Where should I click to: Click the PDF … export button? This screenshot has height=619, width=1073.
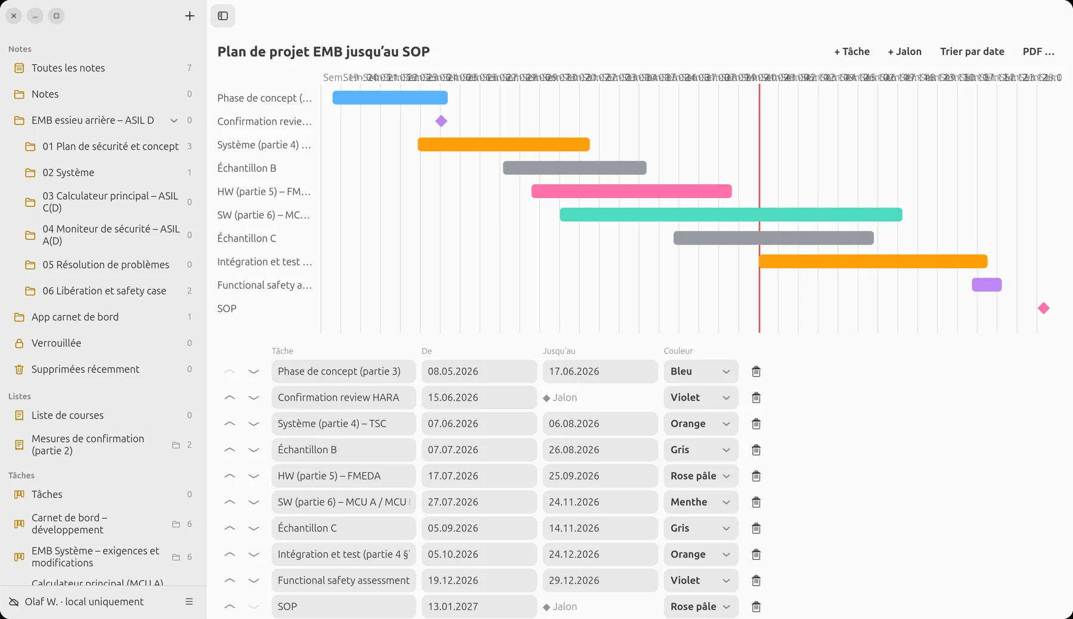(1038, 51)
